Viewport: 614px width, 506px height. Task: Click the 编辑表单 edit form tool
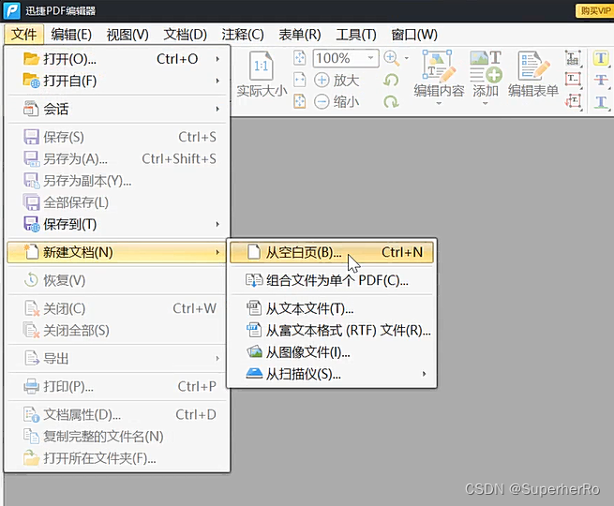click(x=533, y=73)
